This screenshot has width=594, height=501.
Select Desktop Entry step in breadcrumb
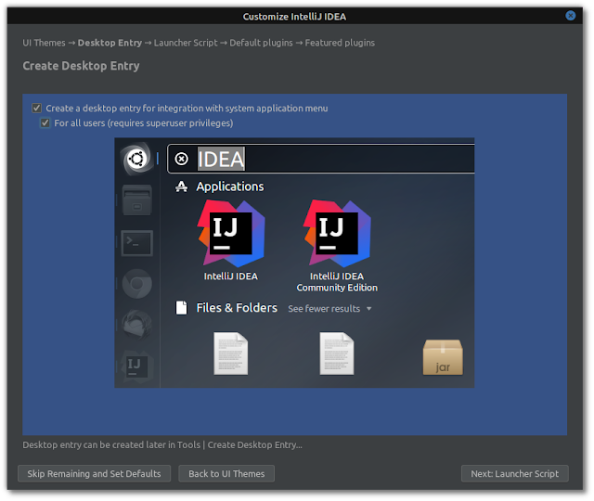110,43
